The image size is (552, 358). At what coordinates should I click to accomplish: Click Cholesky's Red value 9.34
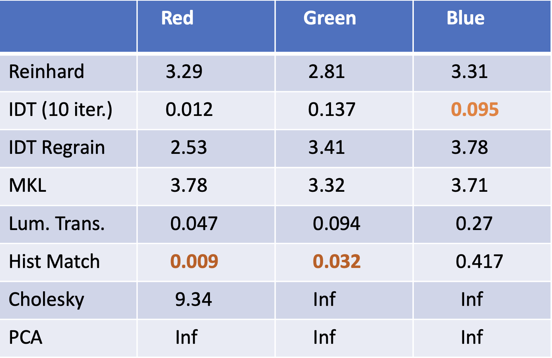pos(193,300)
